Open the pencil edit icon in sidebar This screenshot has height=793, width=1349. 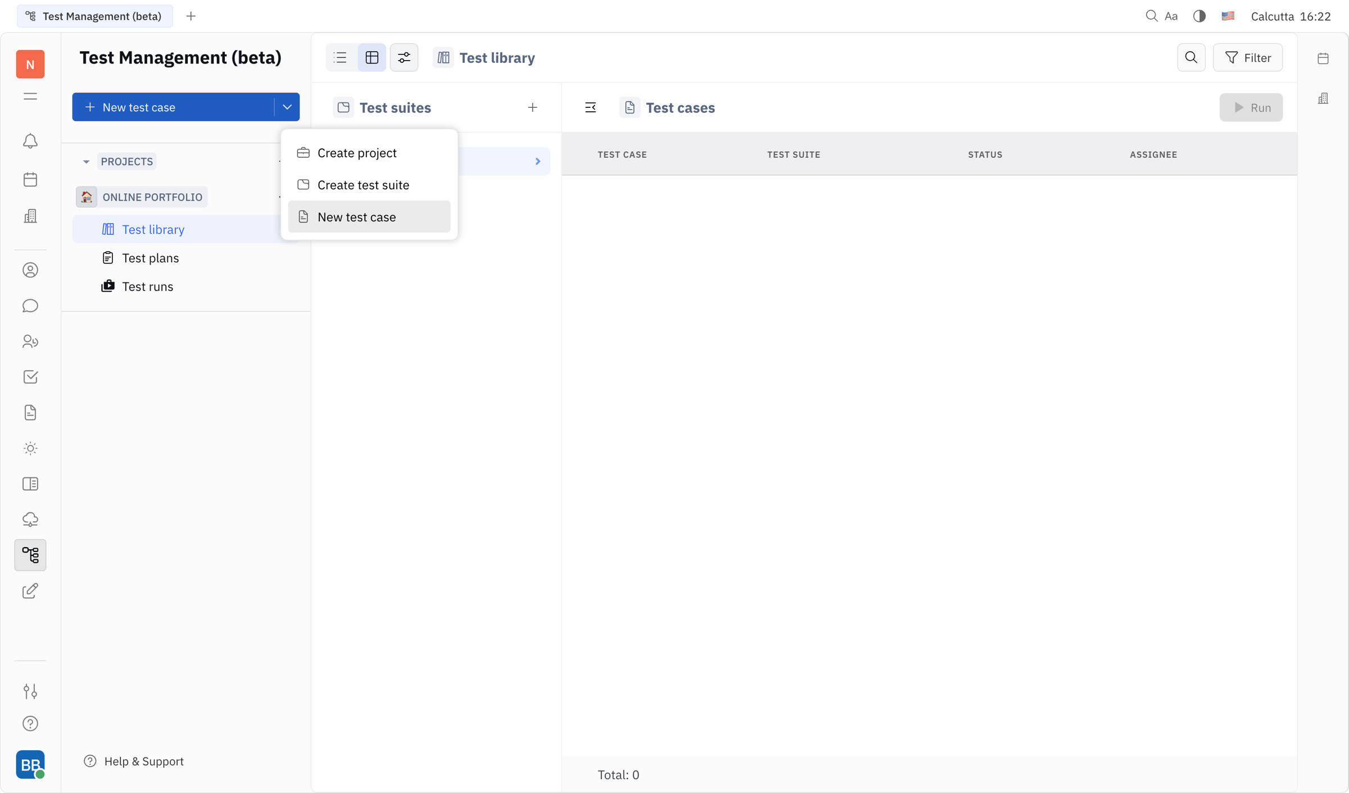pyautogui.click(x=30, y=591)
